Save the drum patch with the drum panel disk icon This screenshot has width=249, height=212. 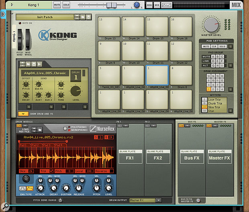(34, 64)
